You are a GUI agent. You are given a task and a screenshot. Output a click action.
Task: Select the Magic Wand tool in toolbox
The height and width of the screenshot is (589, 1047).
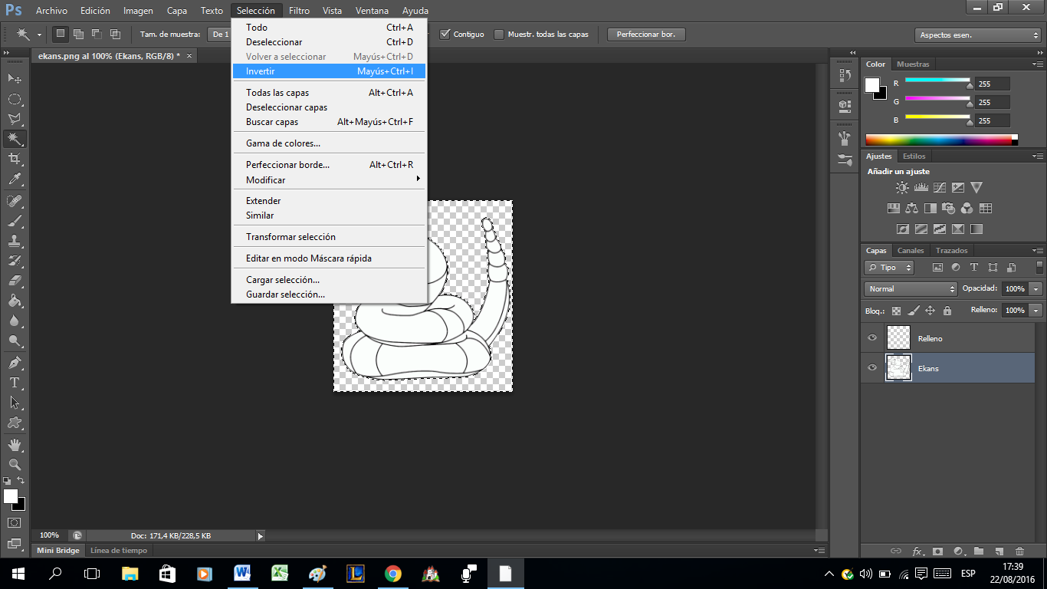point(15,139)
